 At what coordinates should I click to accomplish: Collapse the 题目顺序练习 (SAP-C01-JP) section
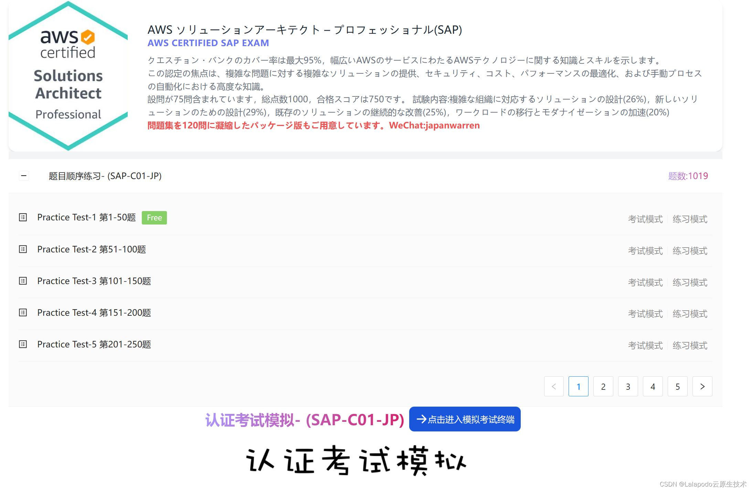(x=23, y=176)
